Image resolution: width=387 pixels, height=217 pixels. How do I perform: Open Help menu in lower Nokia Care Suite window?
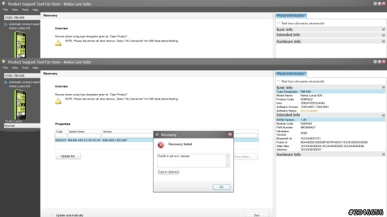(35, 68)
